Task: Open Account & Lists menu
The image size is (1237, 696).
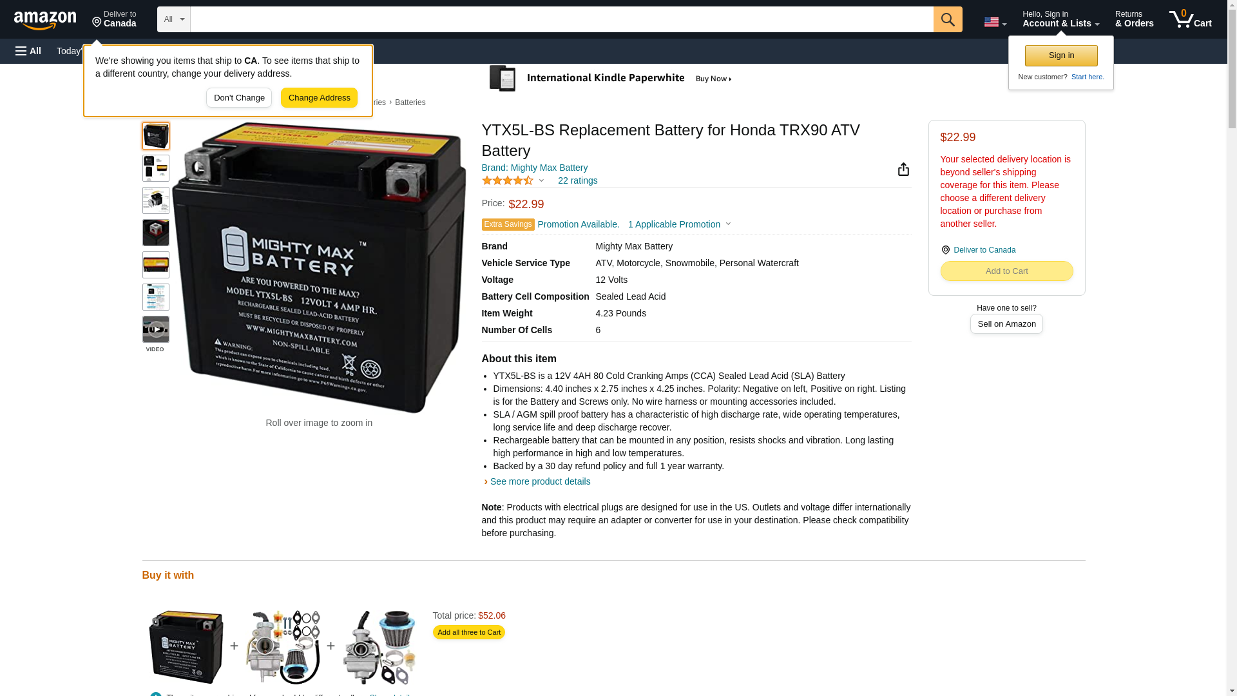Action: (x=1060, y=19)
